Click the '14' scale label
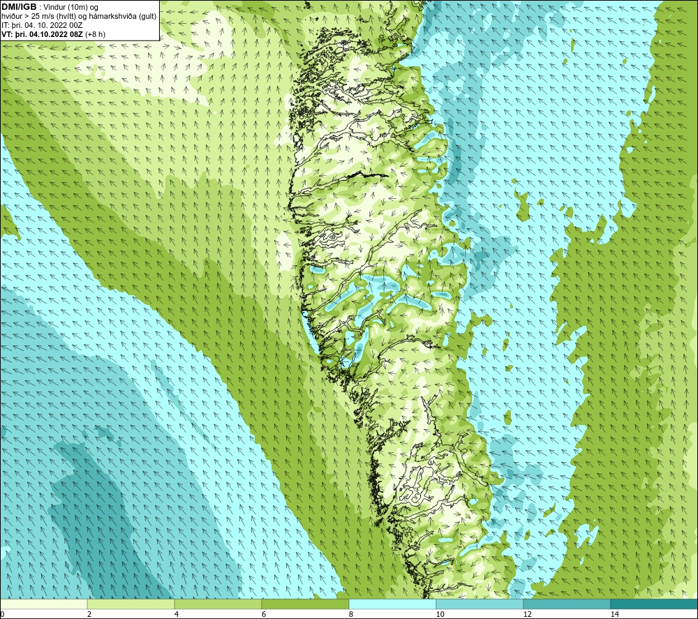Image resolution: width=698 pixels, height=619 pixels. click(614, 615)
